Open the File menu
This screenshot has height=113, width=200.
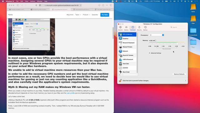point(17,1)
